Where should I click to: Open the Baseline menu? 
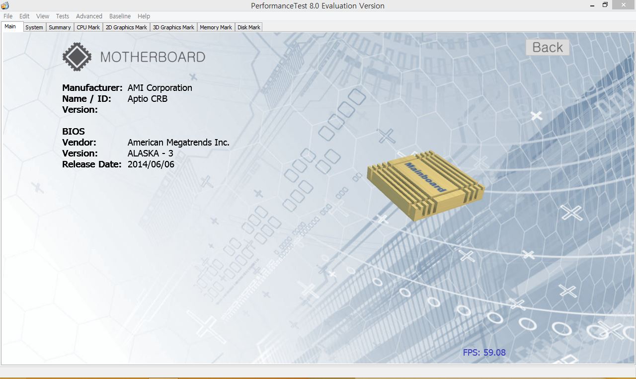click(x=120, y=16)
